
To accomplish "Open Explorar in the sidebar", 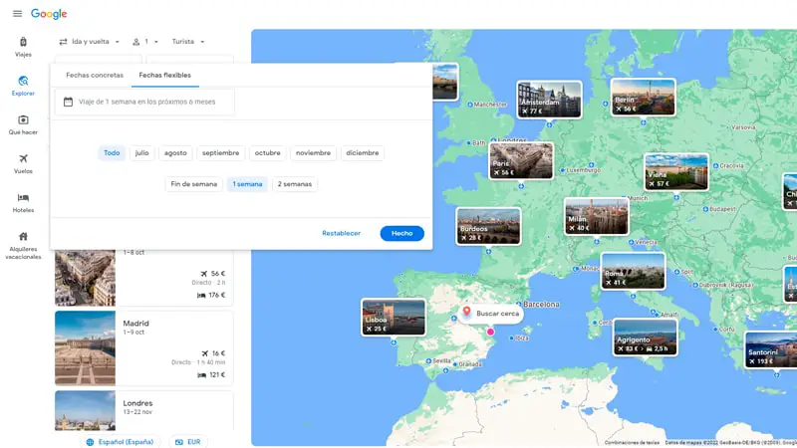I will (x=23, y=86).
